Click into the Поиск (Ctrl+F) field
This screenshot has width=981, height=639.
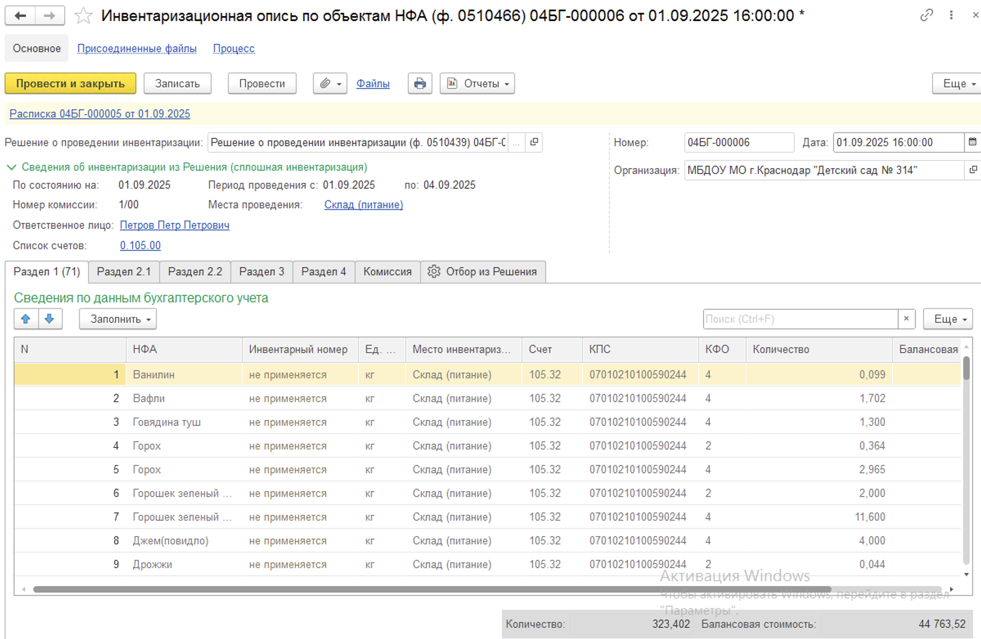(x=800, y=319)
